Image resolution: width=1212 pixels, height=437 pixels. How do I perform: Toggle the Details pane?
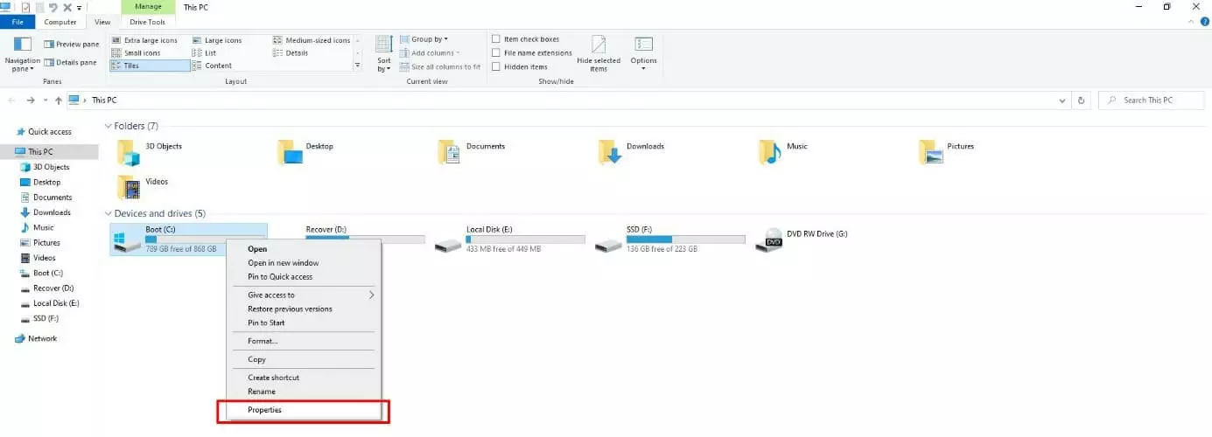click(70, 62)
